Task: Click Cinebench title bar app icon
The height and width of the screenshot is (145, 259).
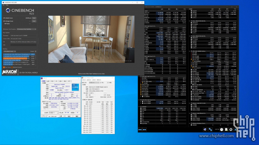Action: (x=3, y=2)
